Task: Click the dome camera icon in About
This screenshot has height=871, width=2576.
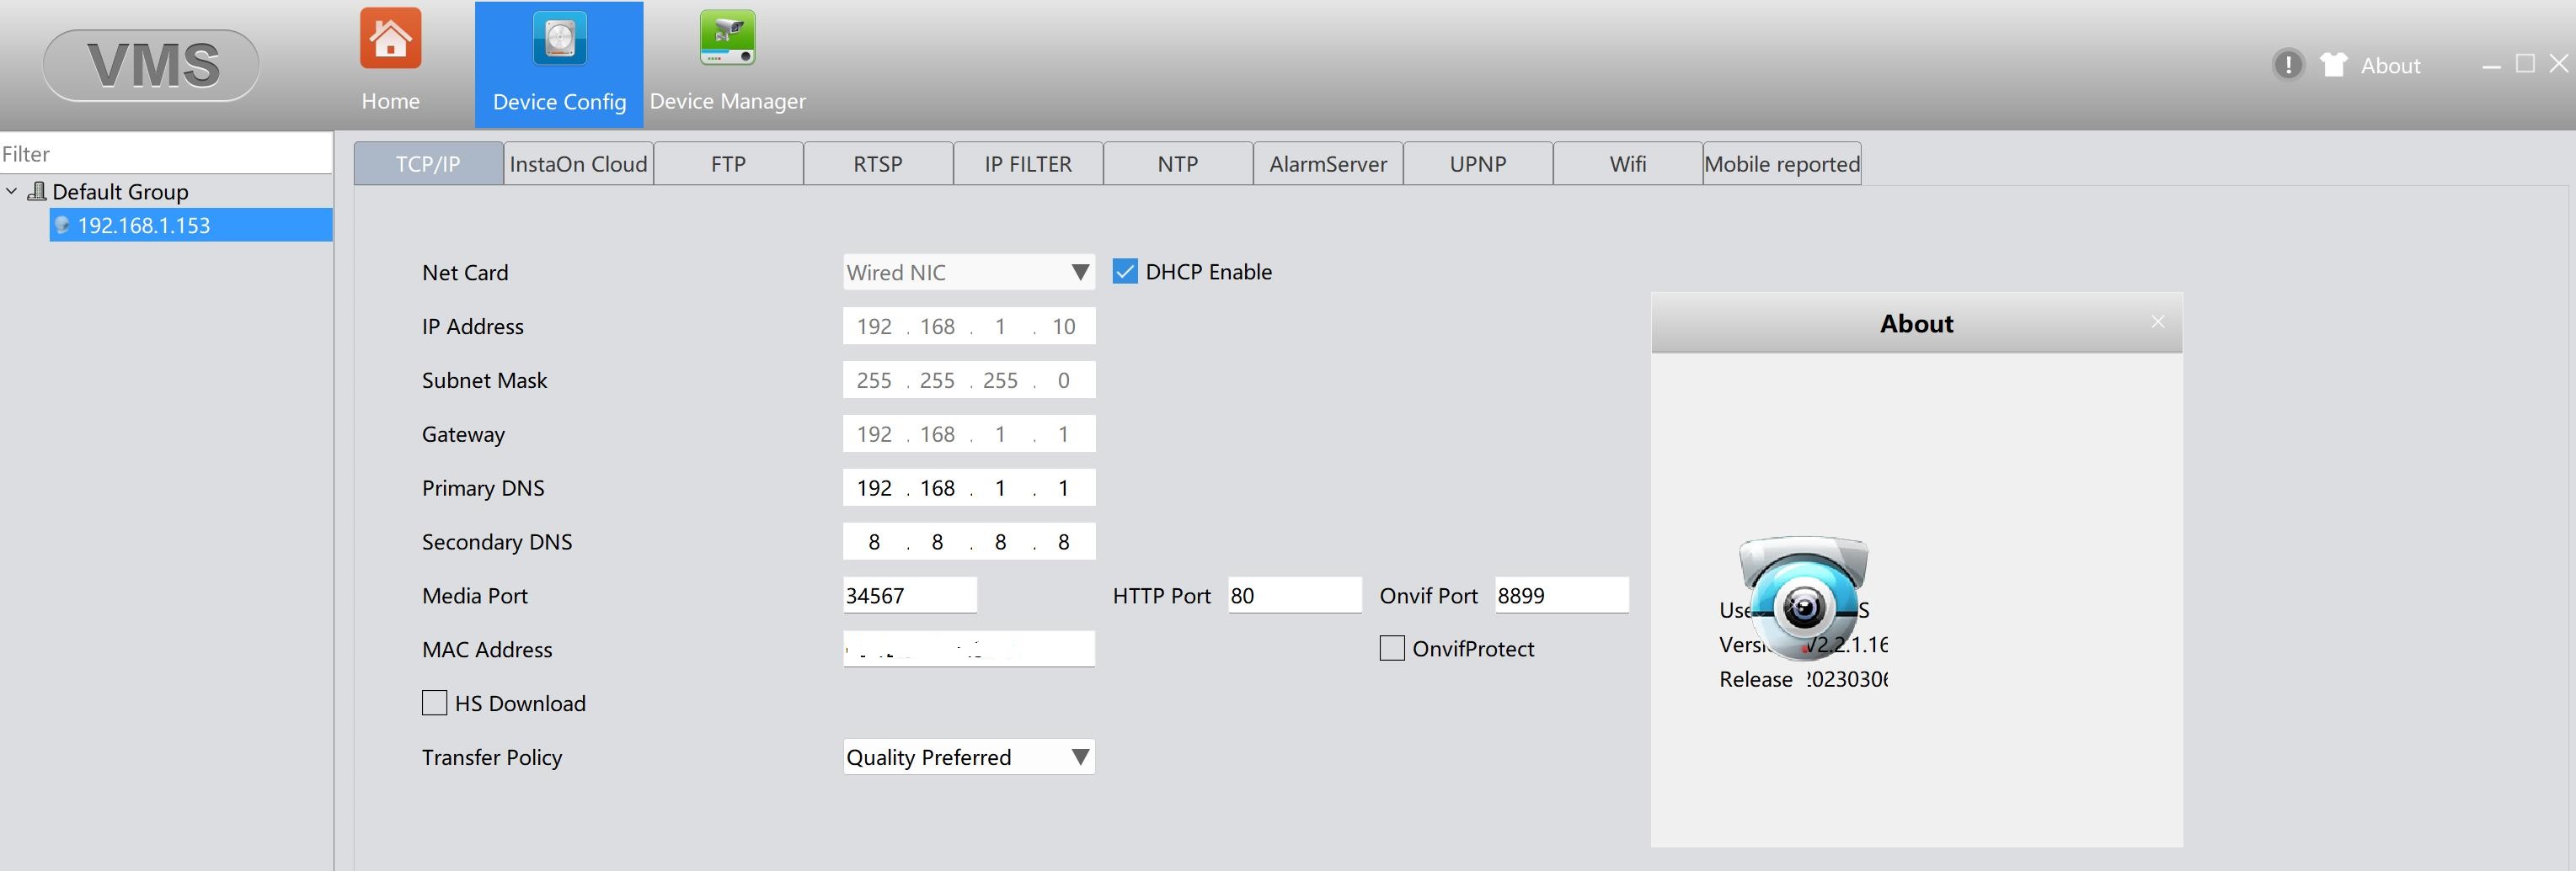Action: (x=1803, y=597)
